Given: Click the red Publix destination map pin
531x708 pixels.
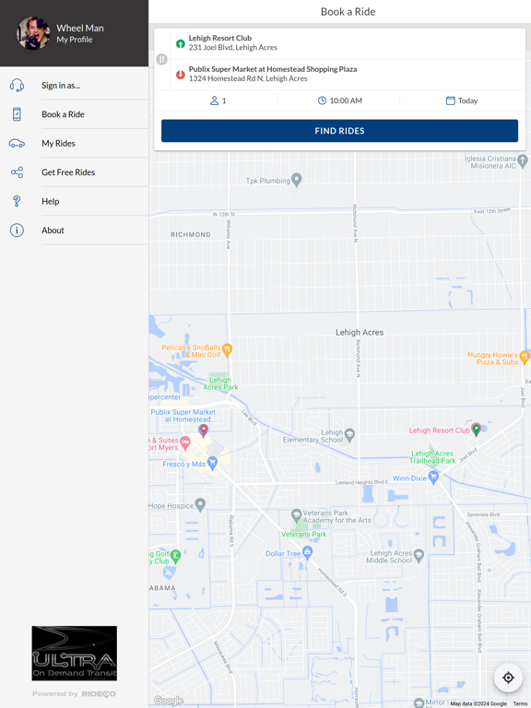Looking at the screenshot, I should click(x=204, y=431).
